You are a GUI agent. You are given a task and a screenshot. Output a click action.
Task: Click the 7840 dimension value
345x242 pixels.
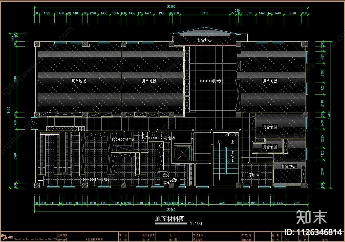(15, 79)
